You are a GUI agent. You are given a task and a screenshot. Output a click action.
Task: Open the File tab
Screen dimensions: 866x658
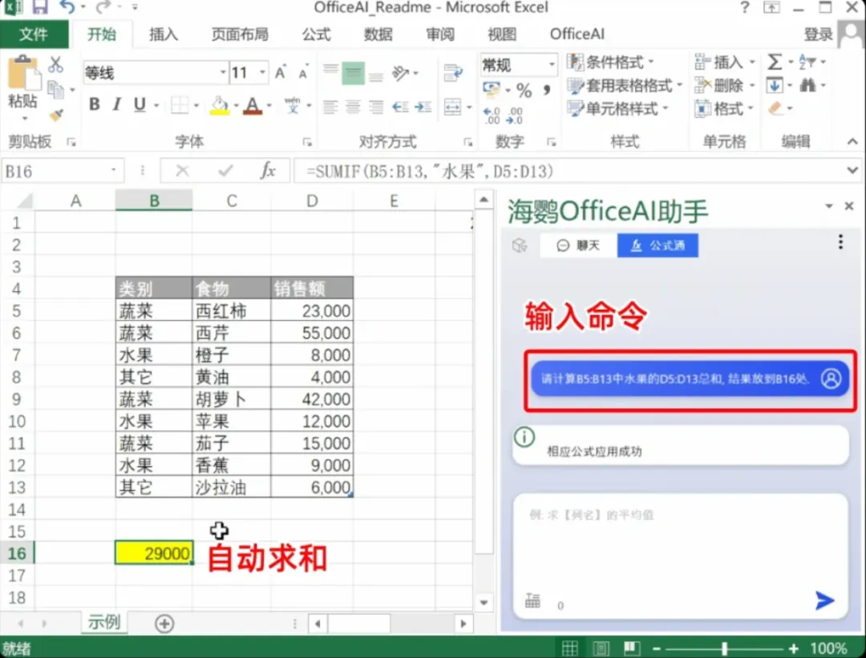(34, 35)
